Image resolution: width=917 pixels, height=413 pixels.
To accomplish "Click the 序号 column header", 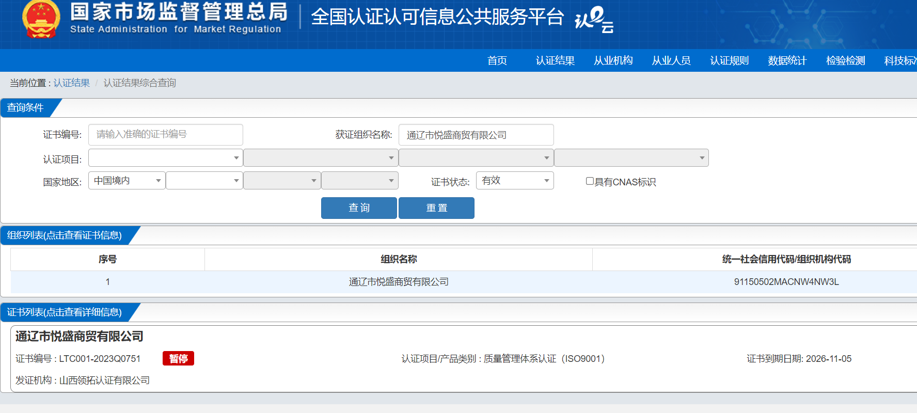I will pyautogui.click(x=107, y=259).
